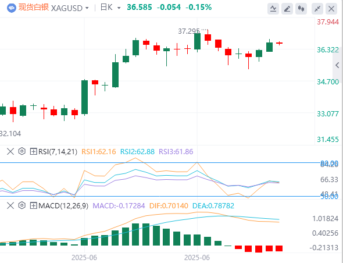Image resolution: width=343 pixels, height=263 pixels.
Task: Remove the MACD indicator panel
Action: click(x=10, y=205)
